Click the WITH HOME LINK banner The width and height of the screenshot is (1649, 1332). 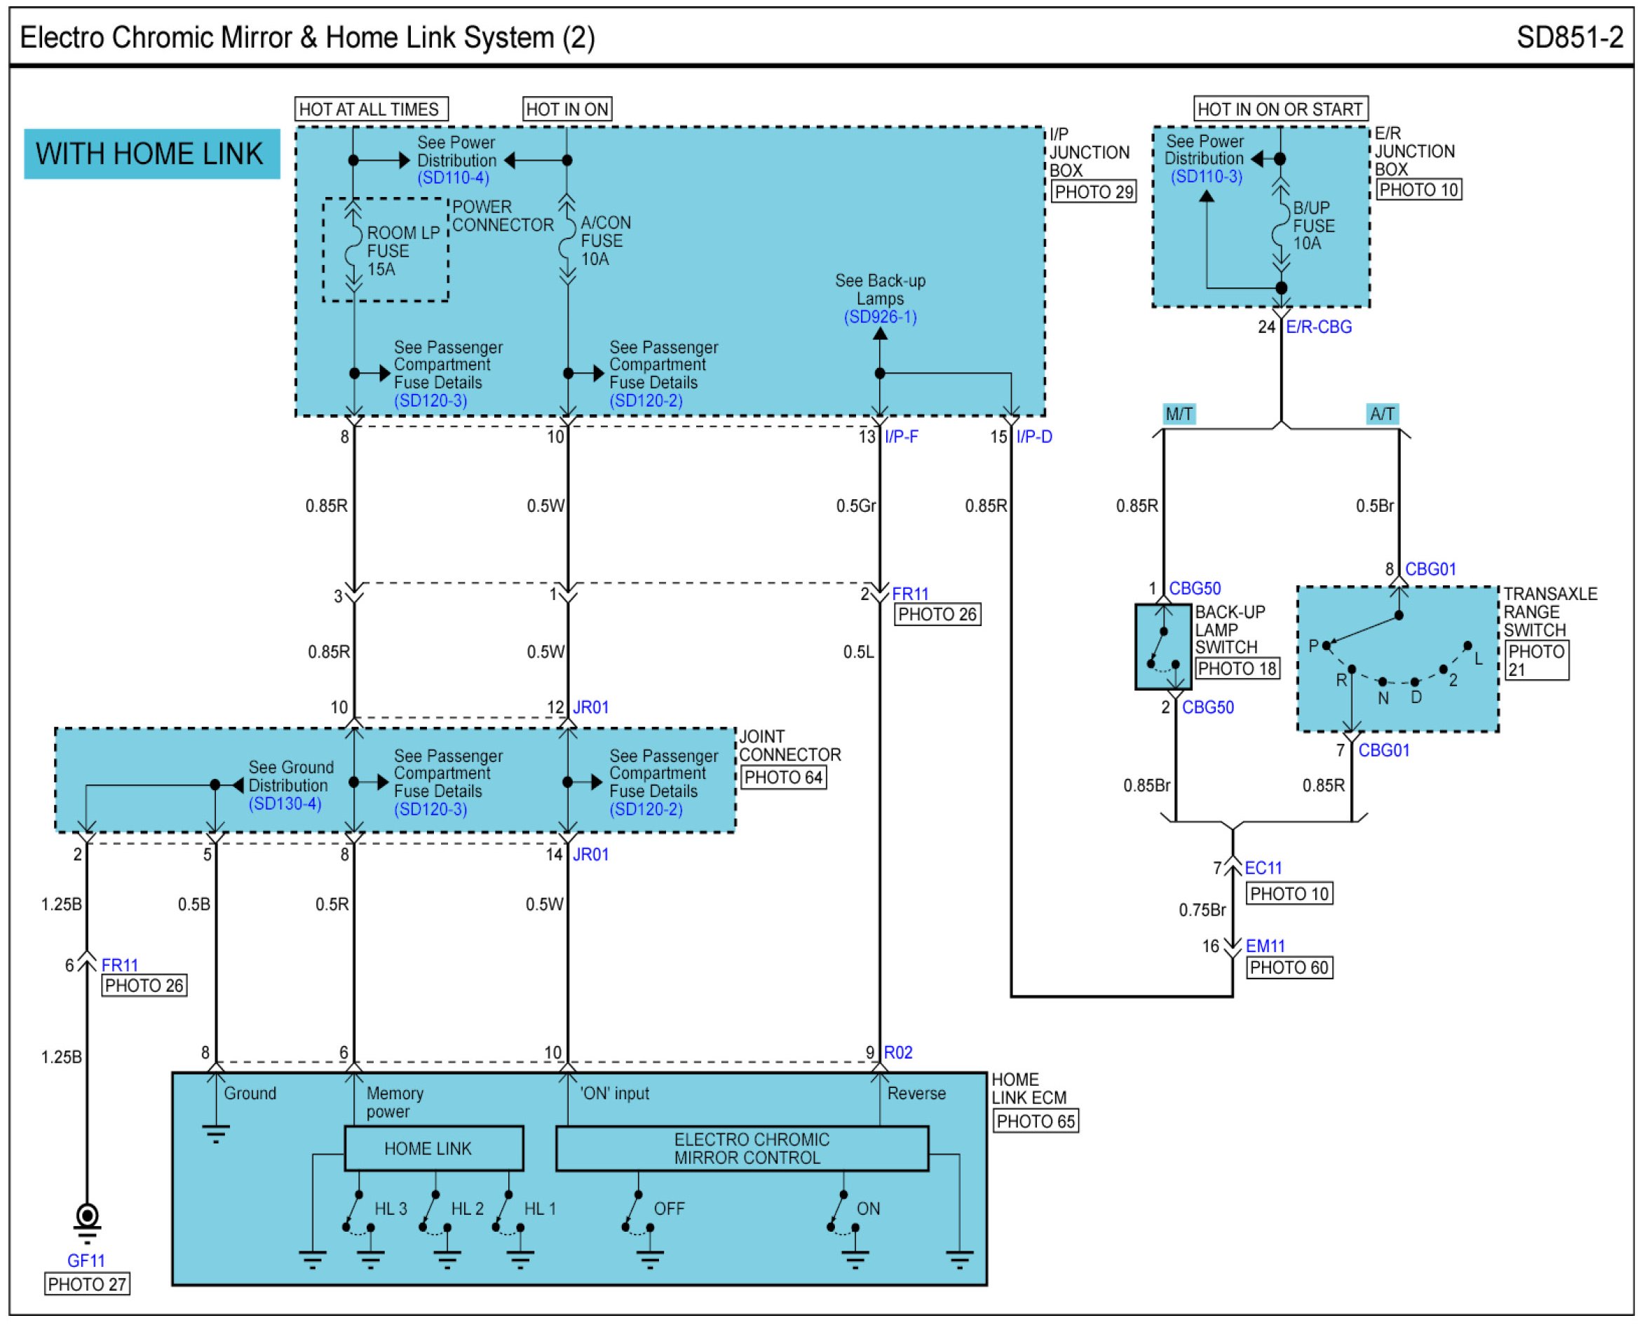[x=152, y=154]
